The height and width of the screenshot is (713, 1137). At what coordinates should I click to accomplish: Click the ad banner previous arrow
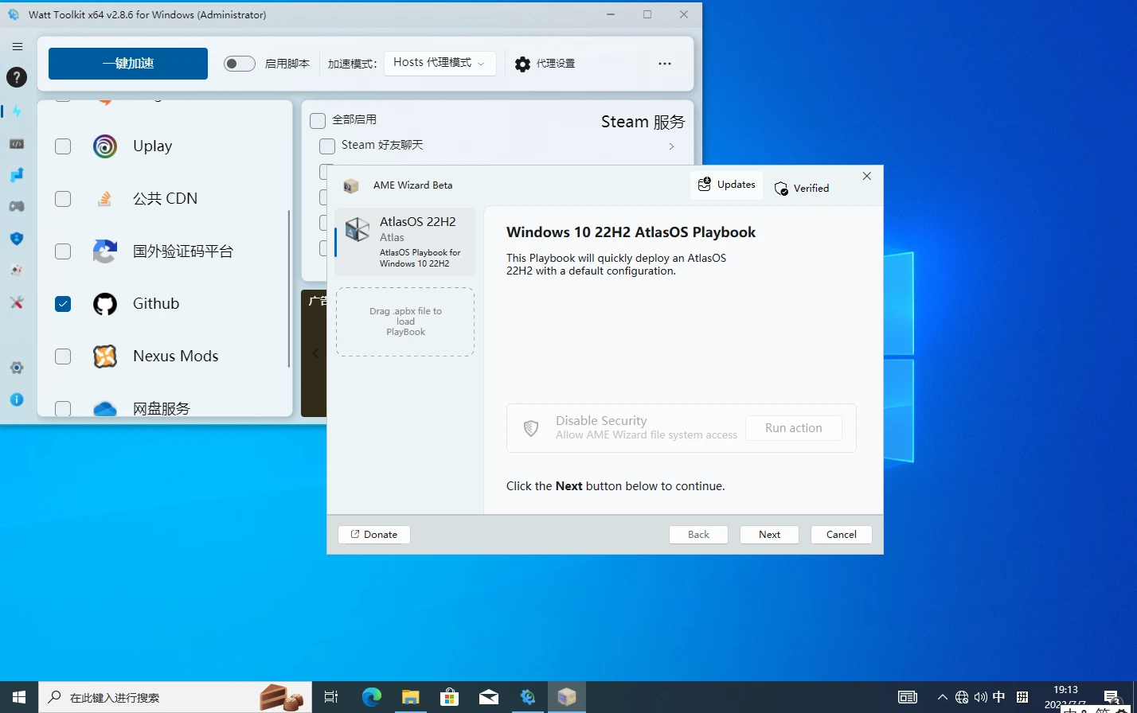[315, 353]
